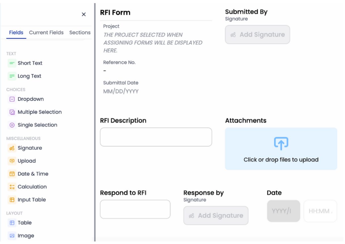The height and width of the screenshot is (244, 345).
Task: Click the Submitted By heading
Action: tap(246, 12)
